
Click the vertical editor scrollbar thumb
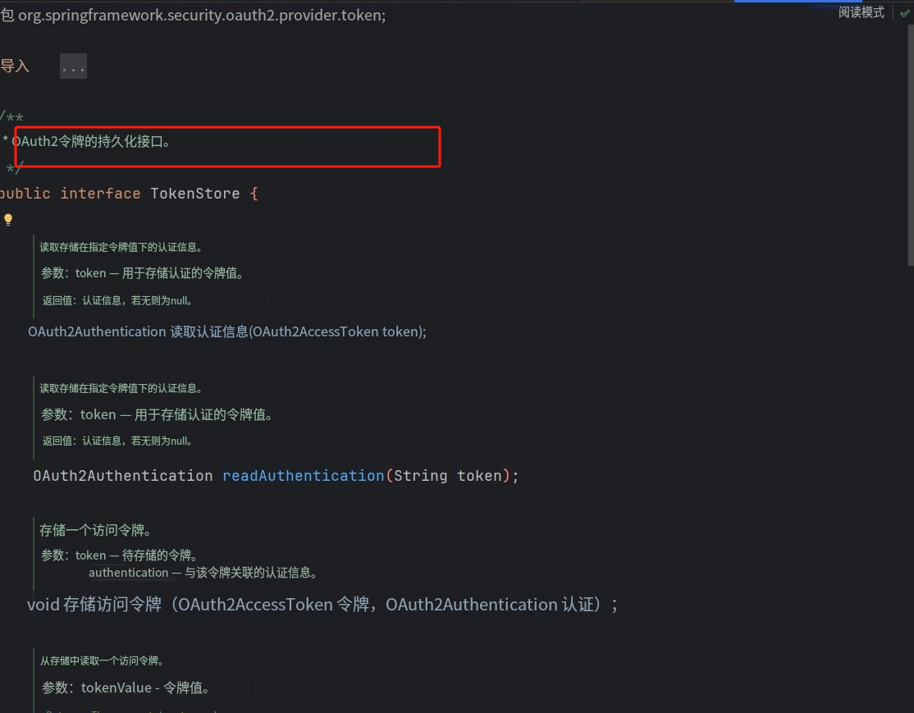tap(910, 148)
